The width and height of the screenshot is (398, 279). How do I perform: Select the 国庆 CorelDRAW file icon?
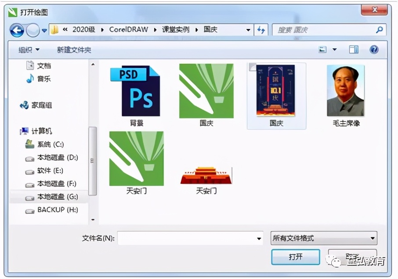coord(206,90)
